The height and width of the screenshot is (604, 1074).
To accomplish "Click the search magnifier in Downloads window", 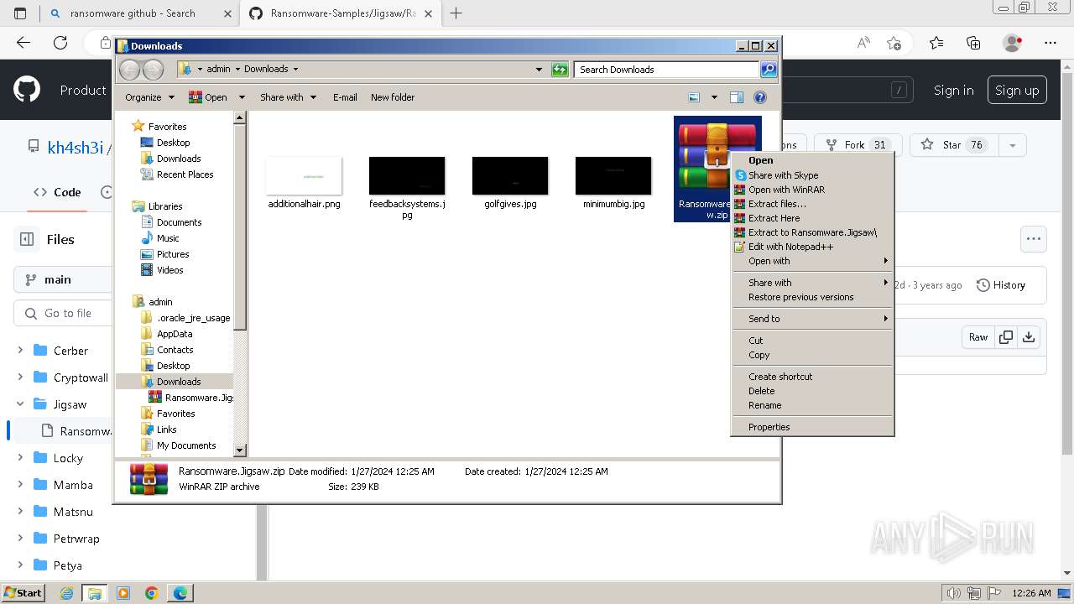I will 768,70.
